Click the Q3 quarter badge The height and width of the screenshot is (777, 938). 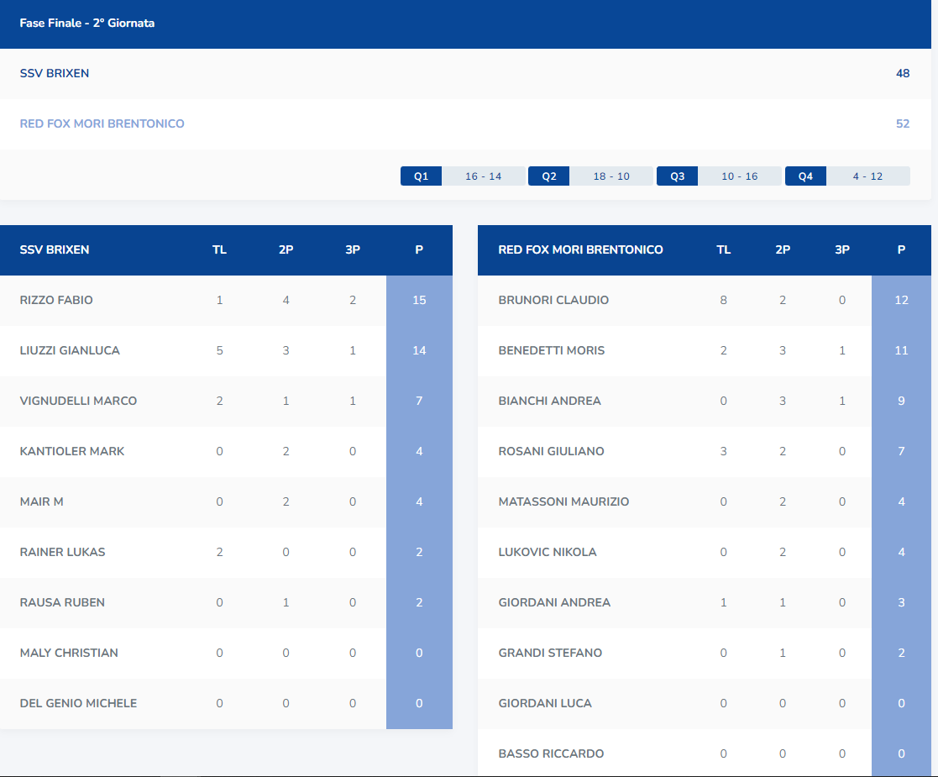(x=677, y=176)
